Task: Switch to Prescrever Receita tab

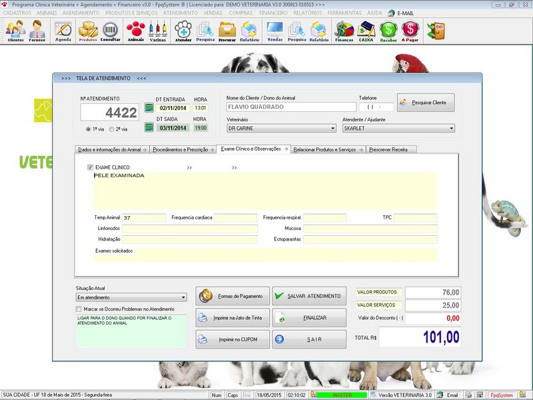Action: 391,149
